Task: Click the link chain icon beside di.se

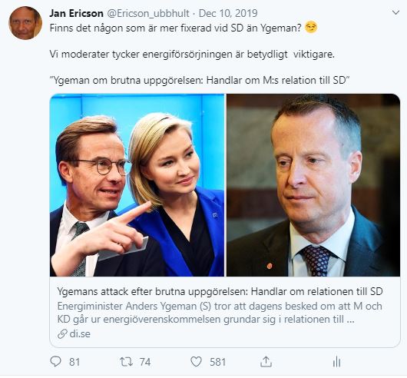Action: (x=62, y=334)
